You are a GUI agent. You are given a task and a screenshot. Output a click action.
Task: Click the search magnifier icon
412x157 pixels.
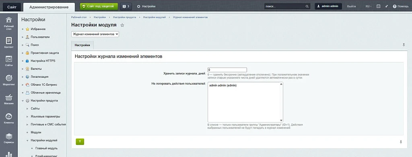click(x=307, y=6)
